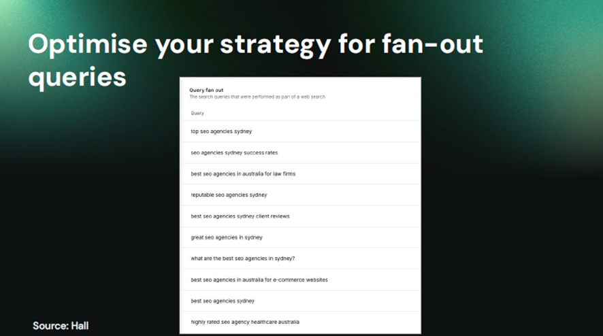
Task: Click the law firms query row
Action: tap(243, 173)
